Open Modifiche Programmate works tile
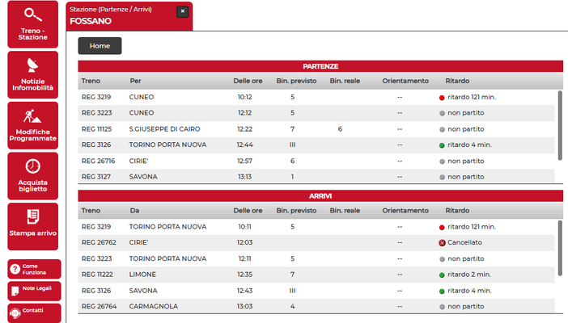 click(x=32, y=124)
